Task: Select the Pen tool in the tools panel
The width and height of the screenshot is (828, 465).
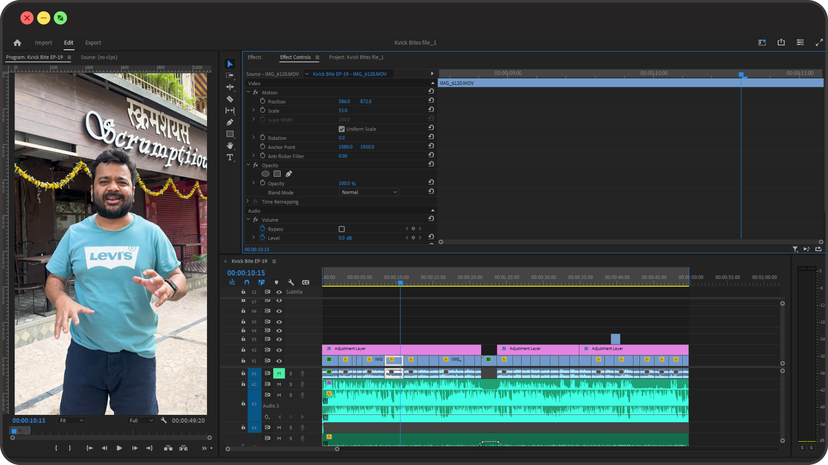Action: click(230, 122)
